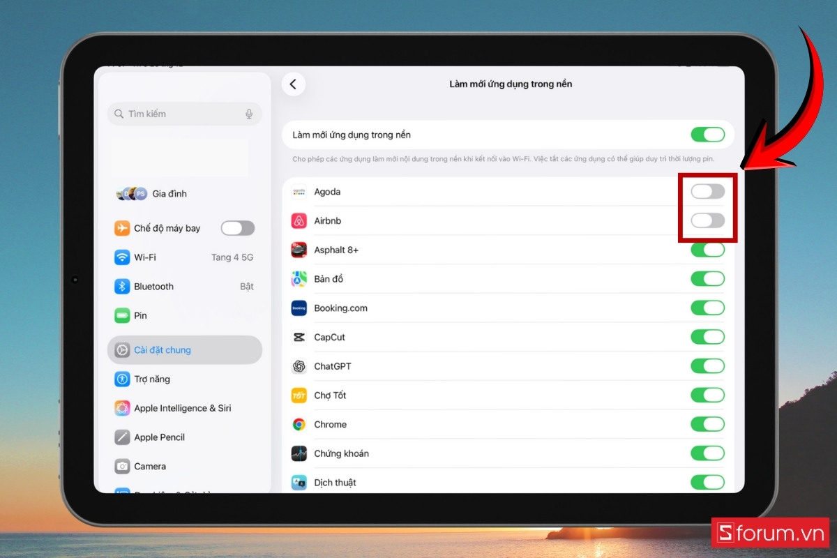Click the Trợ năng accessibility icon

122,379
